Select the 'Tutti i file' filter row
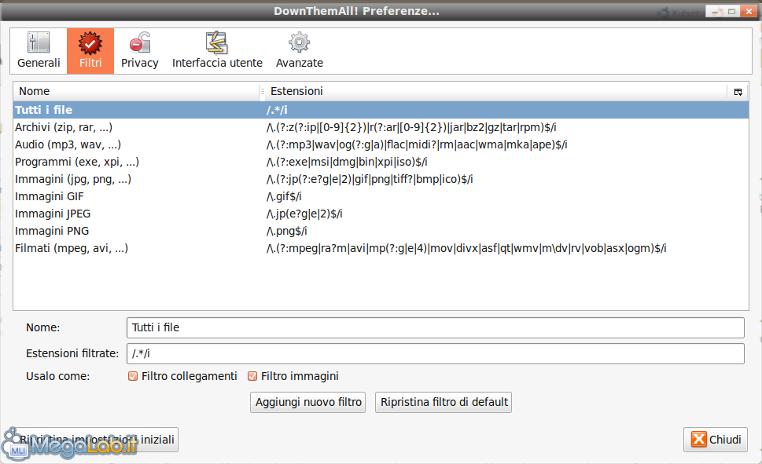 [x=381, y=110]
